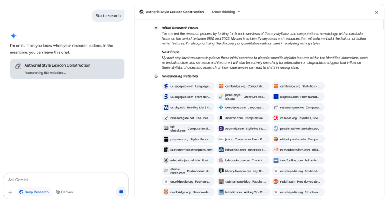Click the Start research message bubble

[108, 16]
